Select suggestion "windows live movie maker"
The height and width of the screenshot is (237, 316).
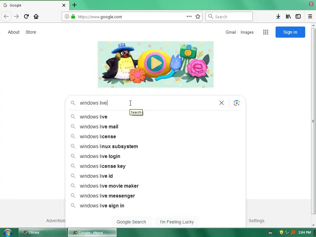156,186
